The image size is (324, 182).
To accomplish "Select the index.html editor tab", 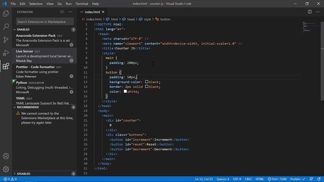I will point(92,12).
